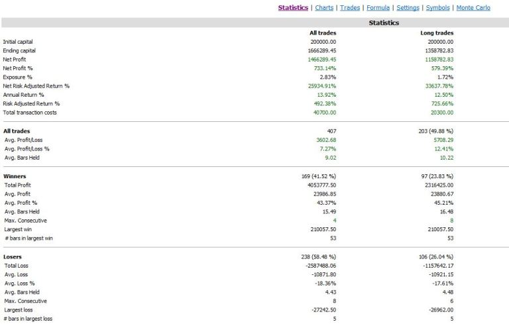The image size is (509, 326).
Task: Open the Symbols link
Action: (x=437, y=8)
